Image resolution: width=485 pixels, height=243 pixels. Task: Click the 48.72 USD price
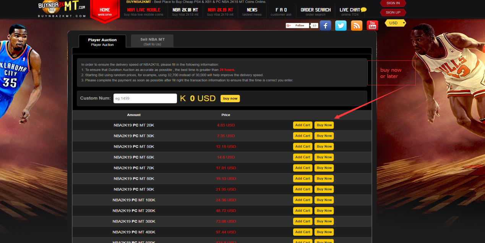tap(226, 211)
